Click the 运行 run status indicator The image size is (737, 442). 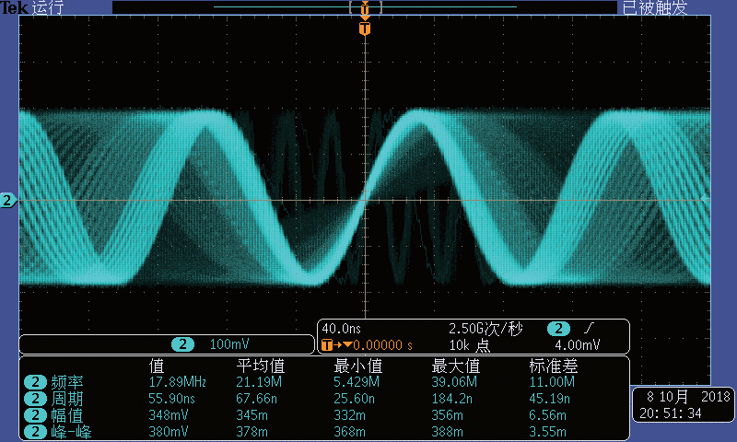coord(48,8)
